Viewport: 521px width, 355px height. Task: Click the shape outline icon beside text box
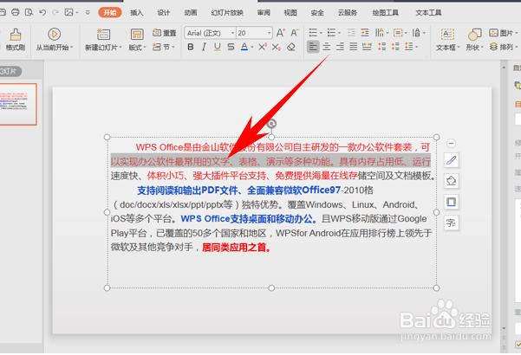(452, 202)
